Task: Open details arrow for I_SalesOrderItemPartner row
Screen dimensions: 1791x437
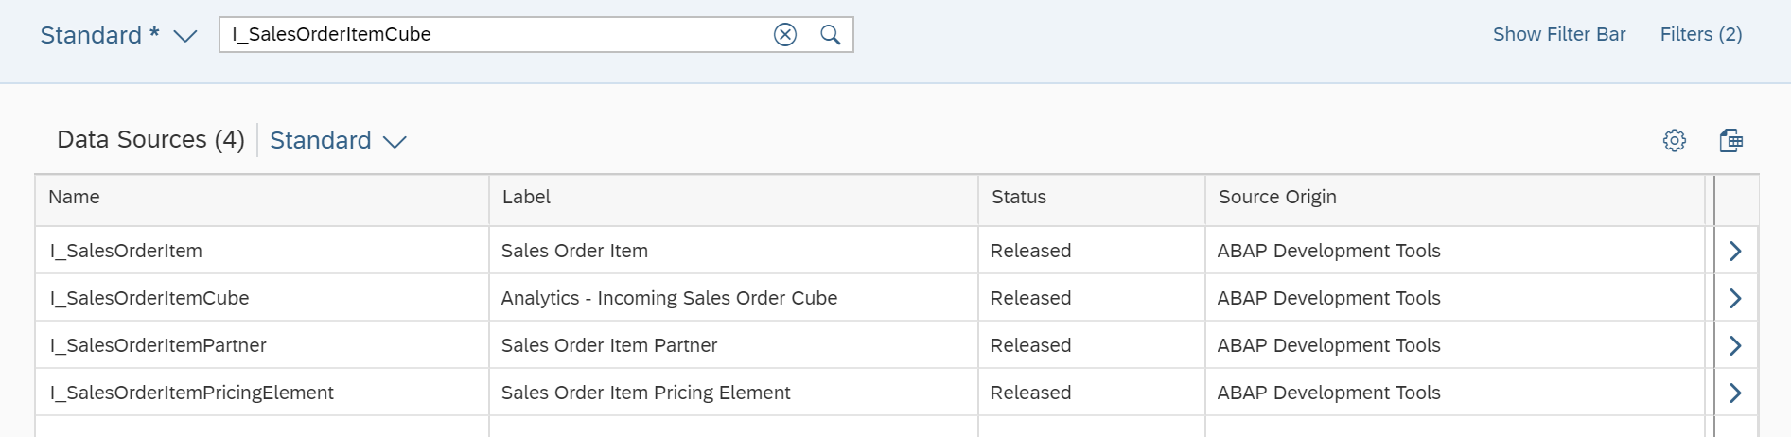Action: click(x=1735, y=345)
